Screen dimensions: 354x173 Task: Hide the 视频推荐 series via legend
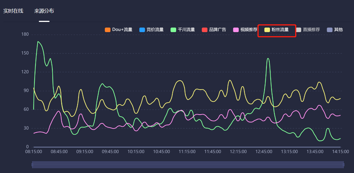coord(245,30)
